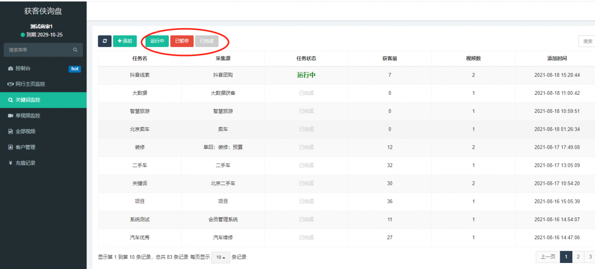Filter tasks by 已完成 status
The height and width of the screenshot is (269, 595).
pos(206,41)
